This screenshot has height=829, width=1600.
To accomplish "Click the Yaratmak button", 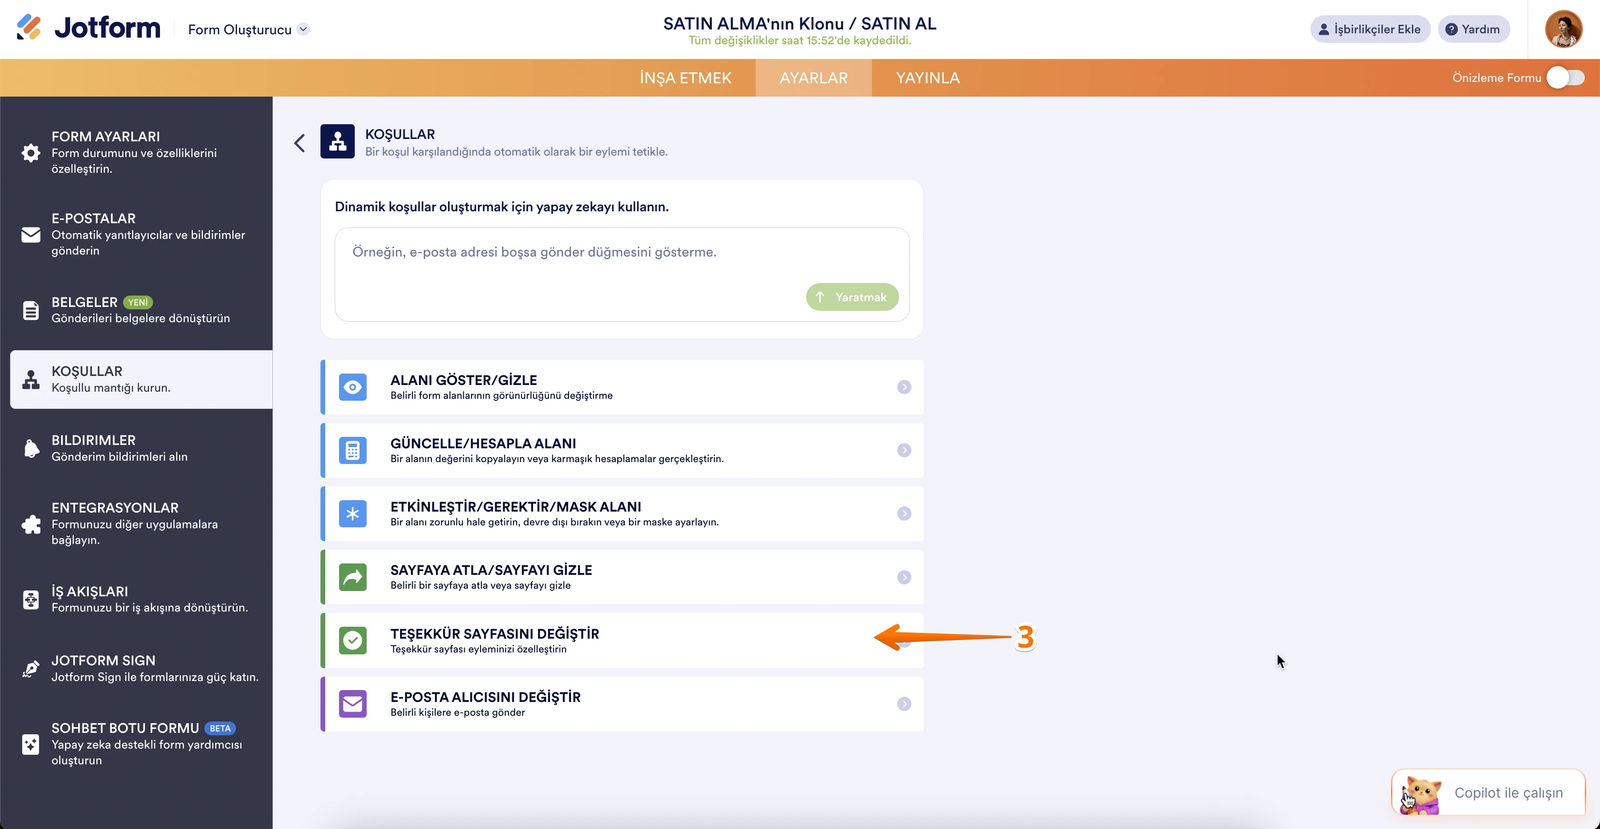I will click(851, 296).
